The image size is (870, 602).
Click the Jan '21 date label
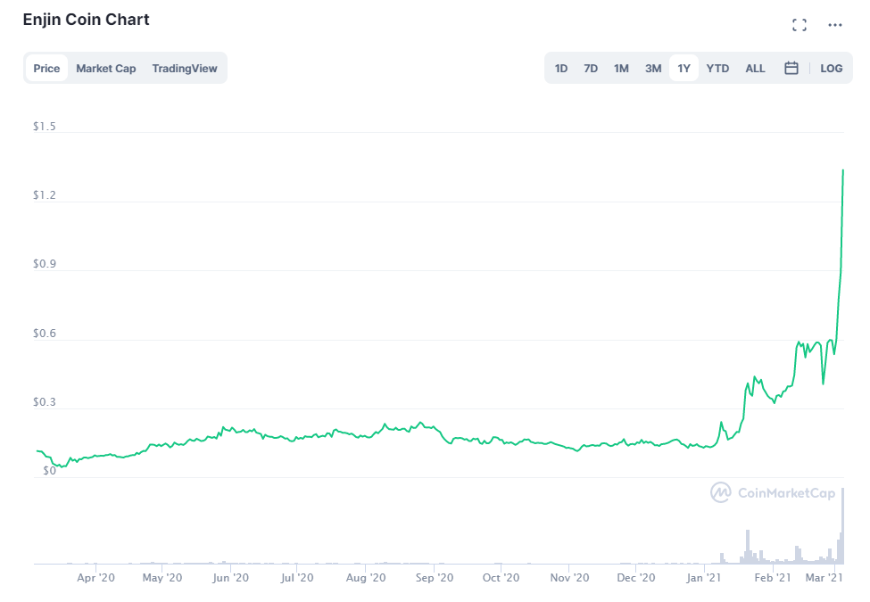click(x=703, y=578)
